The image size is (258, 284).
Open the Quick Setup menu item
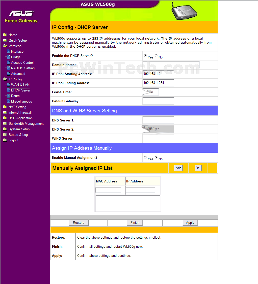tap(18, 40)
